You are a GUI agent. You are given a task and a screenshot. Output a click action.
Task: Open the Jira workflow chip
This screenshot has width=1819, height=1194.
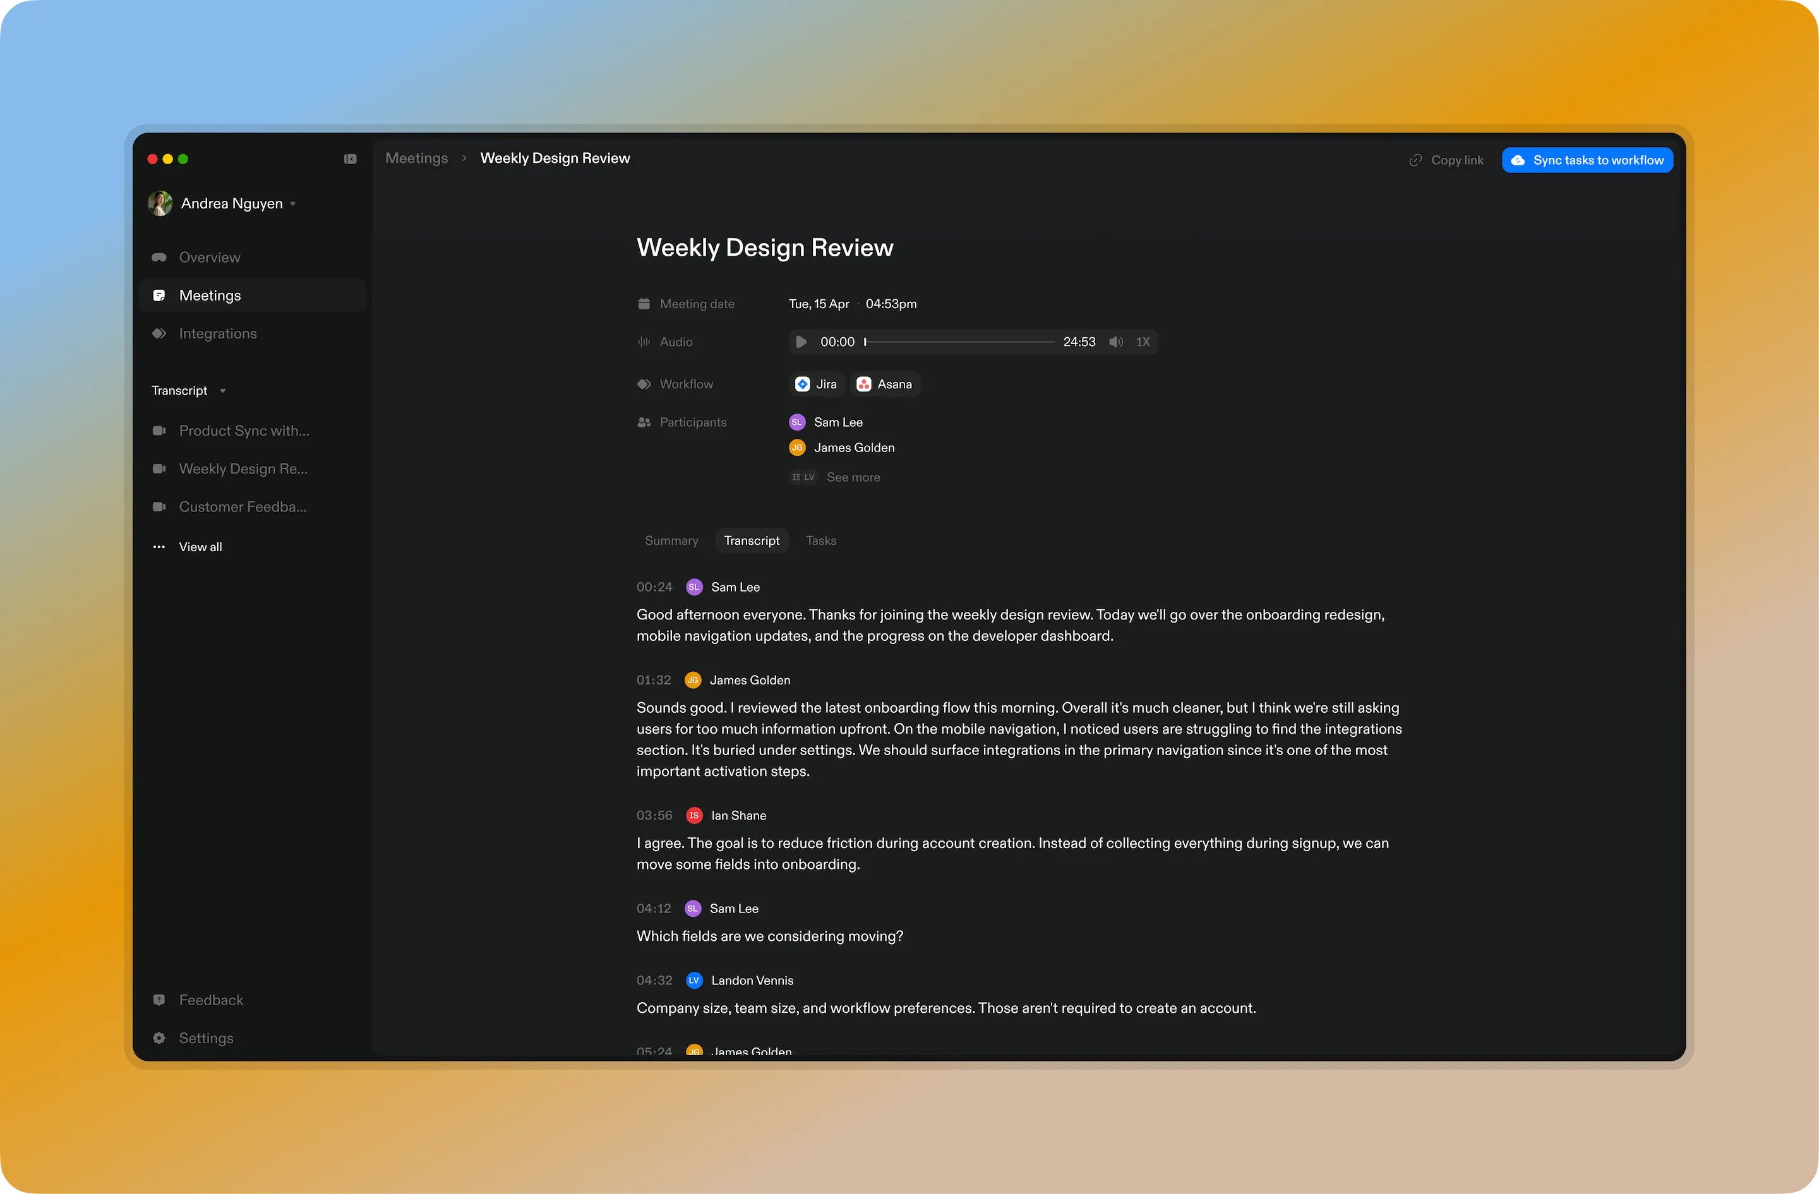[816, 385]
